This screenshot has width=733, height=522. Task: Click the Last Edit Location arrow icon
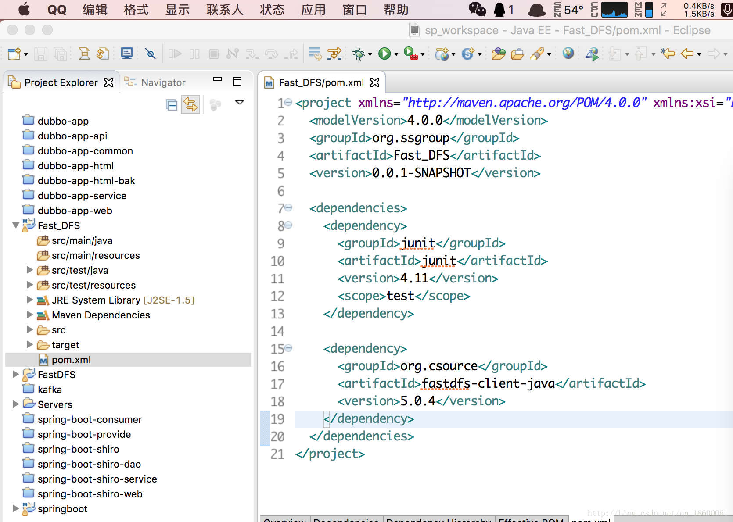[x=668, y=54]
